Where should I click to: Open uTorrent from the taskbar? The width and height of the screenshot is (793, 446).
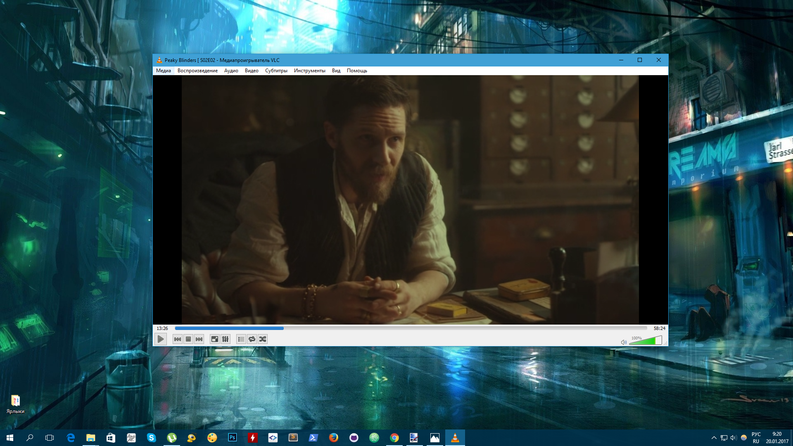(172, 438)
